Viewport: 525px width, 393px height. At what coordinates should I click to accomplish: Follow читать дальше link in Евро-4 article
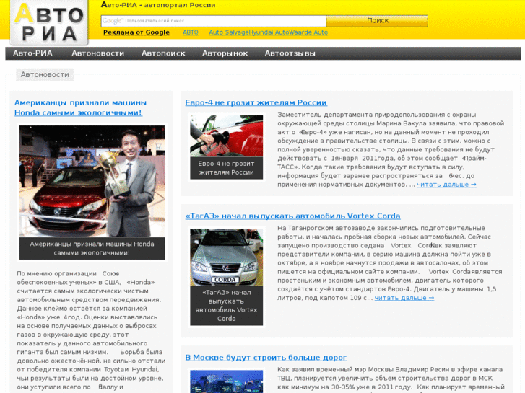click(x=446, y=185)
